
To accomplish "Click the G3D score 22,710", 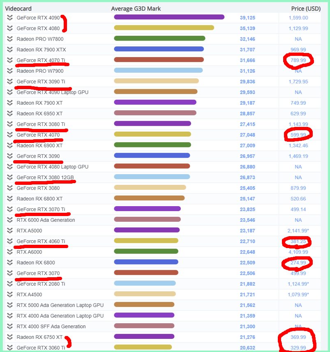I will point(247,242).
